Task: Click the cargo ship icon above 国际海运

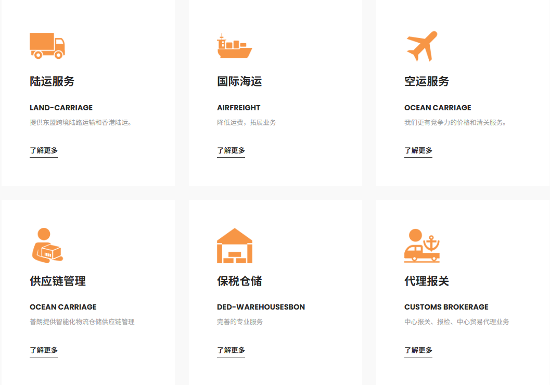Action: 234,46
